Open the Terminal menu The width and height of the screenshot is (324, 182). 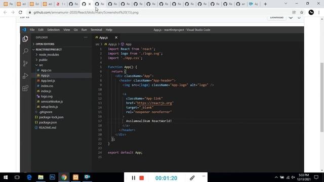(96, 30)
